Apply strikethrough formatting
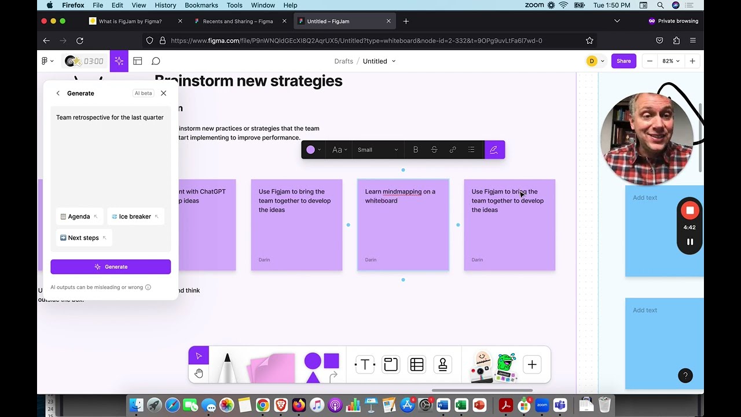 434,150
